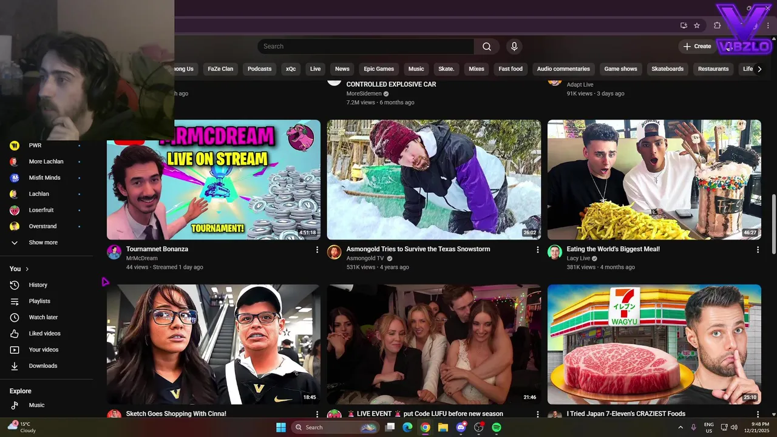Image resolution: width=777 pixels, height=437 pixels.
Task: Open Loserfruit in subscriptions
Action: (x=46, y=210)
